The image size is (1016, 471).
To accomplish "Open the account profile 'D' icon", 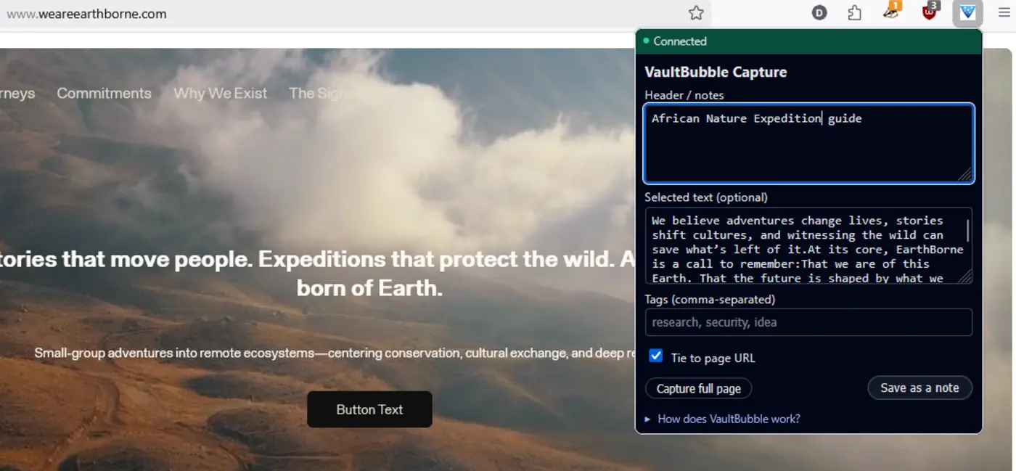I will click(819, 13).
